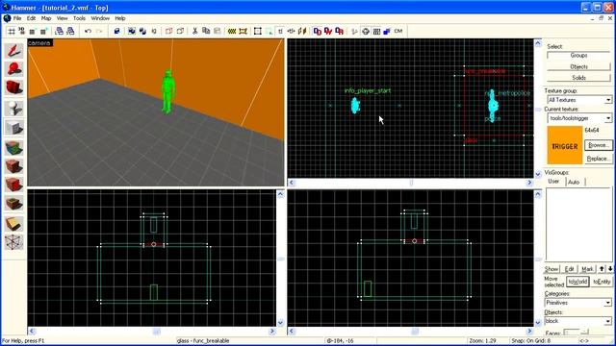Click the Cut scissors icon
The width and height of the screenshot is (616, 346).
point(194,31)
